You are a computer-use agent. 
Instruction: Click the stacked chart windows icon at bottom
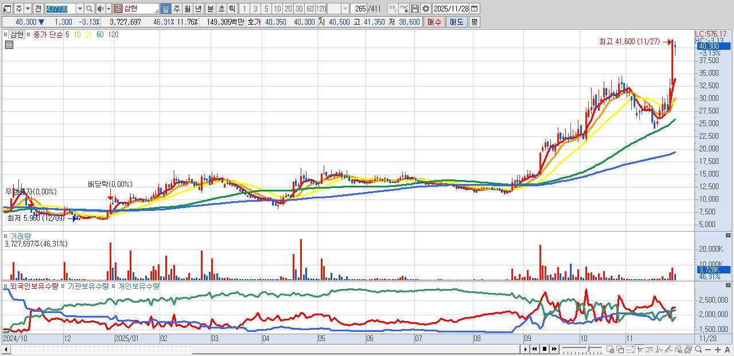688,349
